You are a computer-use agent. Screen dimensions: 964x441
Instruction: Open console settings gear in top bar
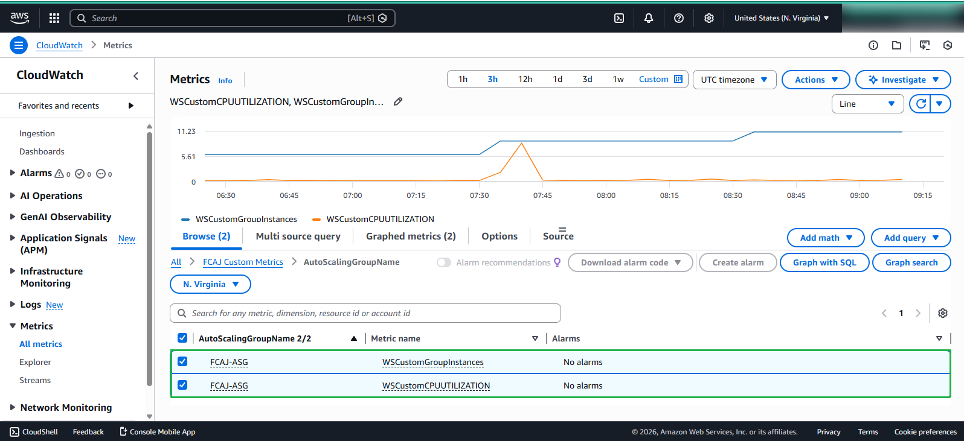point(709,18)
